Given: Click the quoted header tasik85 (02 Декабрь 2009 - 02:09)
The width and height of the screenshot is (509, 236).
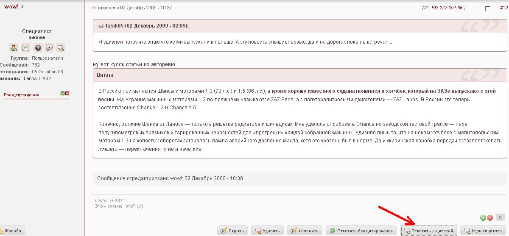Looking at the screenshot, I should [147, 26].
